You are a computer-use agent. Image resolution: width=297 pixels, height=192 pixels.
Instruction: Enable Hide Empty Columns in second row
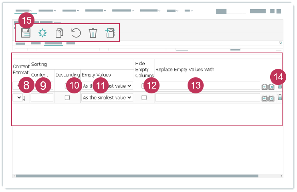pos(144,98)
